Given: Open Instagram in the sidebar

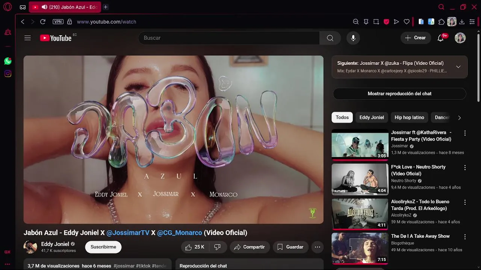Looking at the screenshot, I should point(8,73).
